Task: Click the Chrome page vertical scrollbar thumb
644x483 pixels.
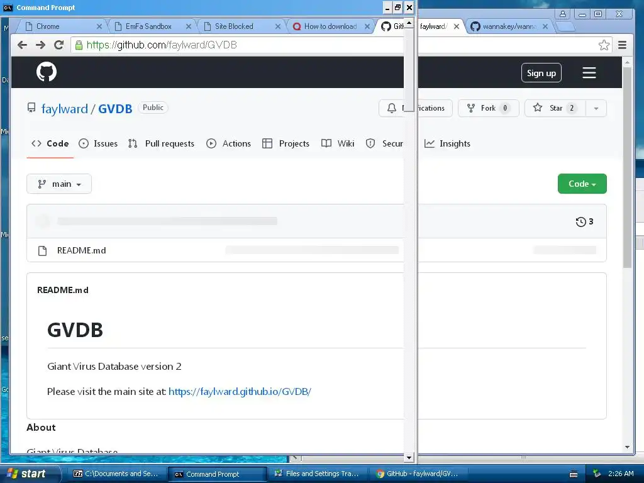Action: [x=627, y=167]
